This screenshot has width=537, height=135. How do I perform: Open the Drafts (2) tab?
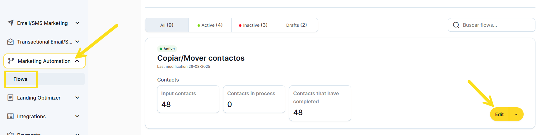tap(297, 25)
